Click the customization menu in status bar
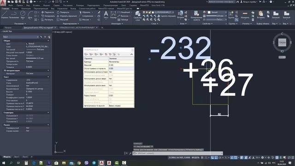Viewport: 295px width, 166px height. click(293, 158)
